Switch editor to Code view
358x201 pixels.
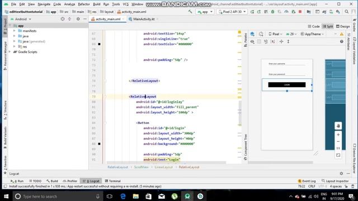click(314, 26)
